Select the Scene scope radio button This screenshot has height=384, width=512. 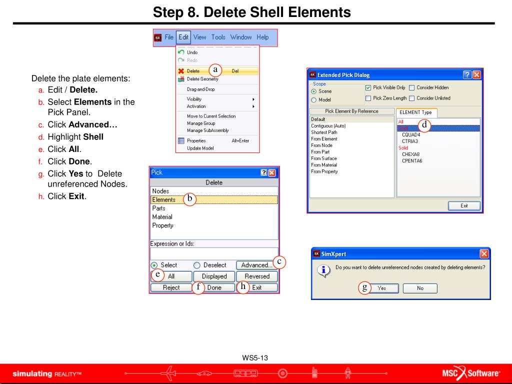314,91
